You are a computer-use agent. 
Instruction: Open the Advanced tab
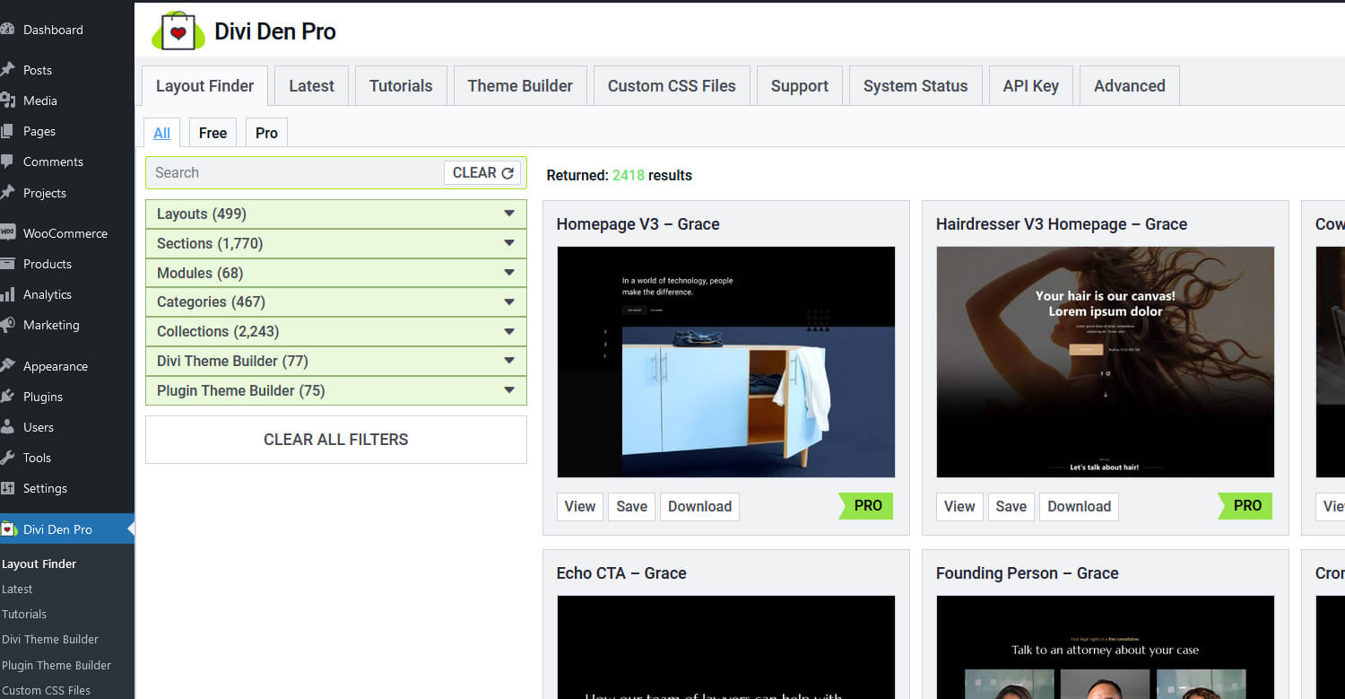pos(1130,86)
